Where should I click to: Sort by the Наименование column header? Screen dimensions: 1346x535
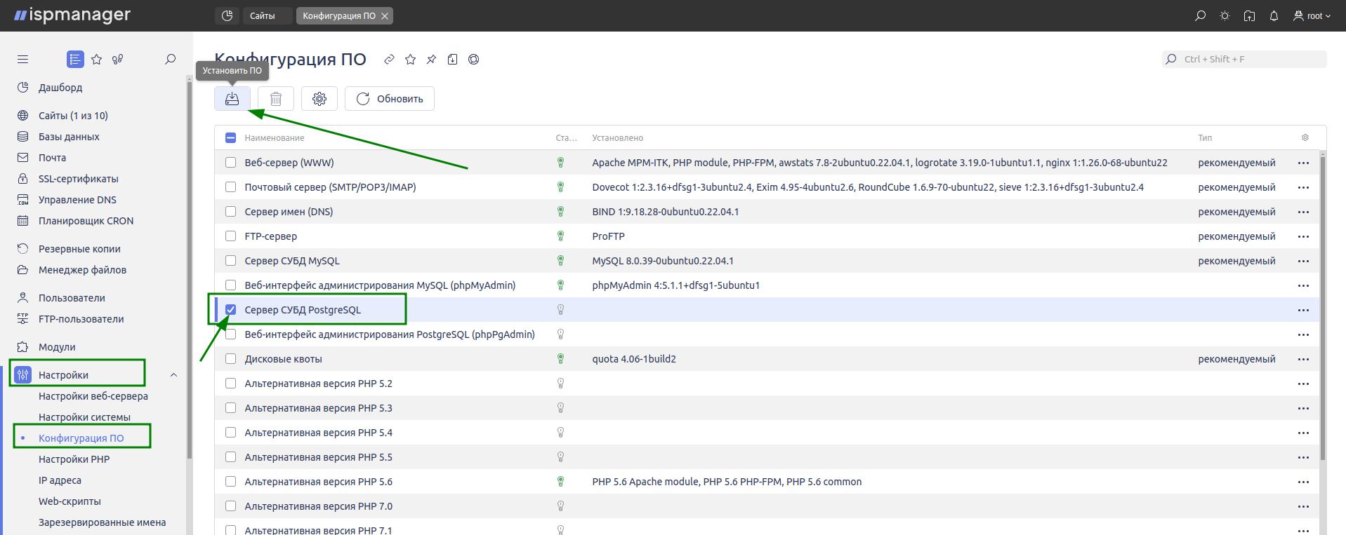click(x=275, y=138)
